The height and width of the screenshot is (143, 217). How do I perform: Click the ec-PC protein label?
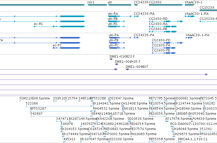[57, 45]
